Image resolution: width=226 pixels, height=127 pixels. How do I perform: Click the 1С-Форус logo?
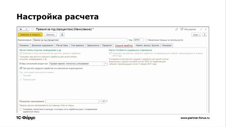26,118
